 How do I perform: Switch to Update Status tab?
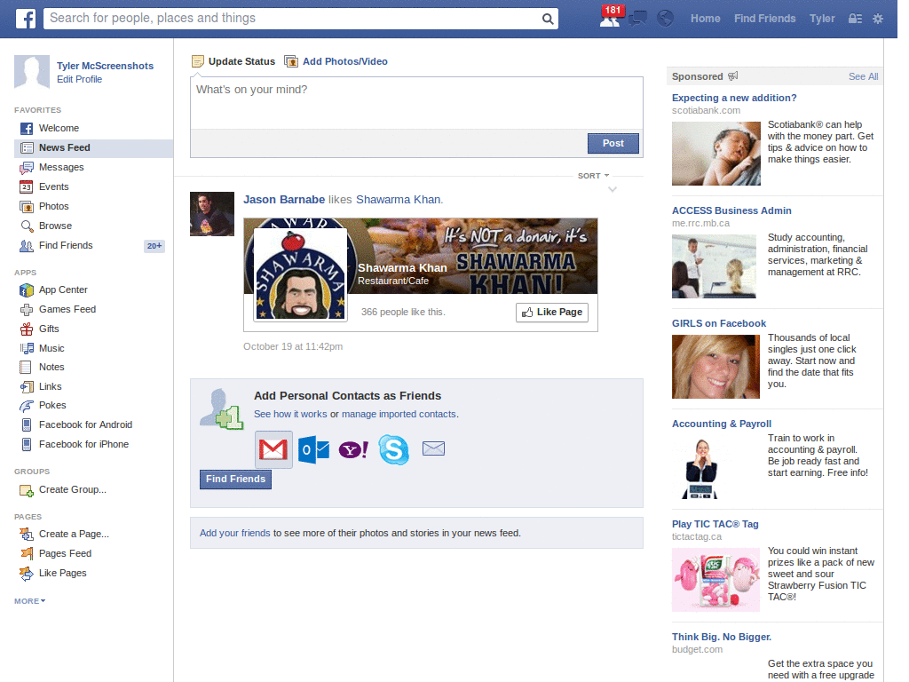click(x=233, y=61)
